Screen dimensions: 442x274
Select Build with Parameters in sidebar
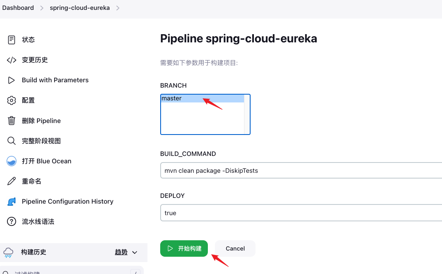coord(55,80)
